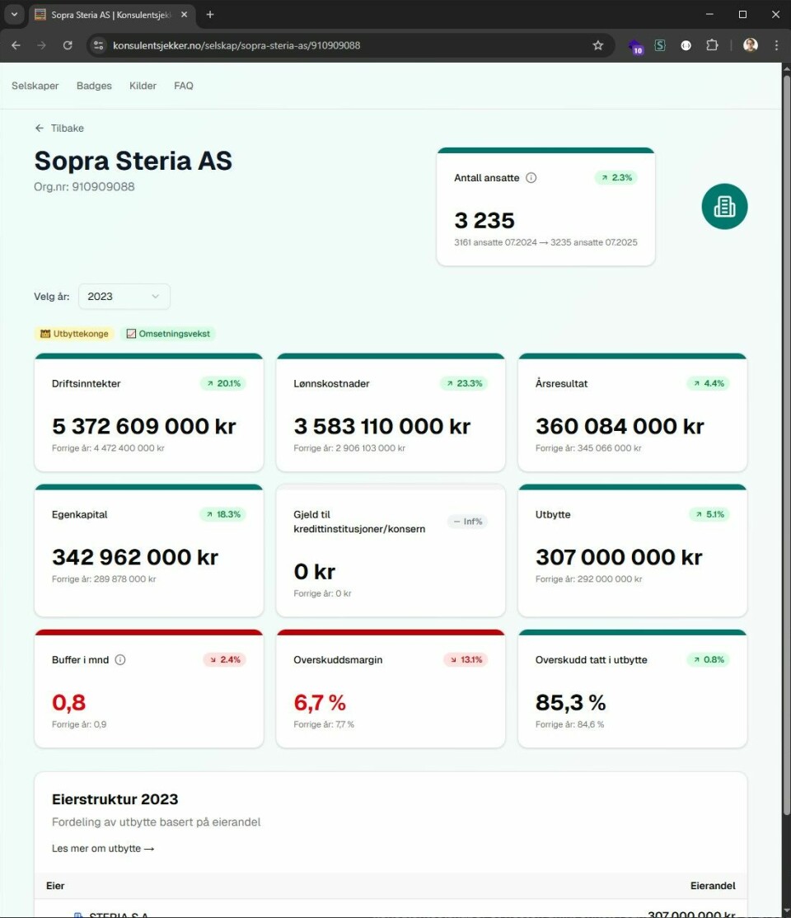Image resolution: width=791 pixels, height=918 pixels.
Task: Click info icon next to Buffer i mnd
Action: click(120, 660)
